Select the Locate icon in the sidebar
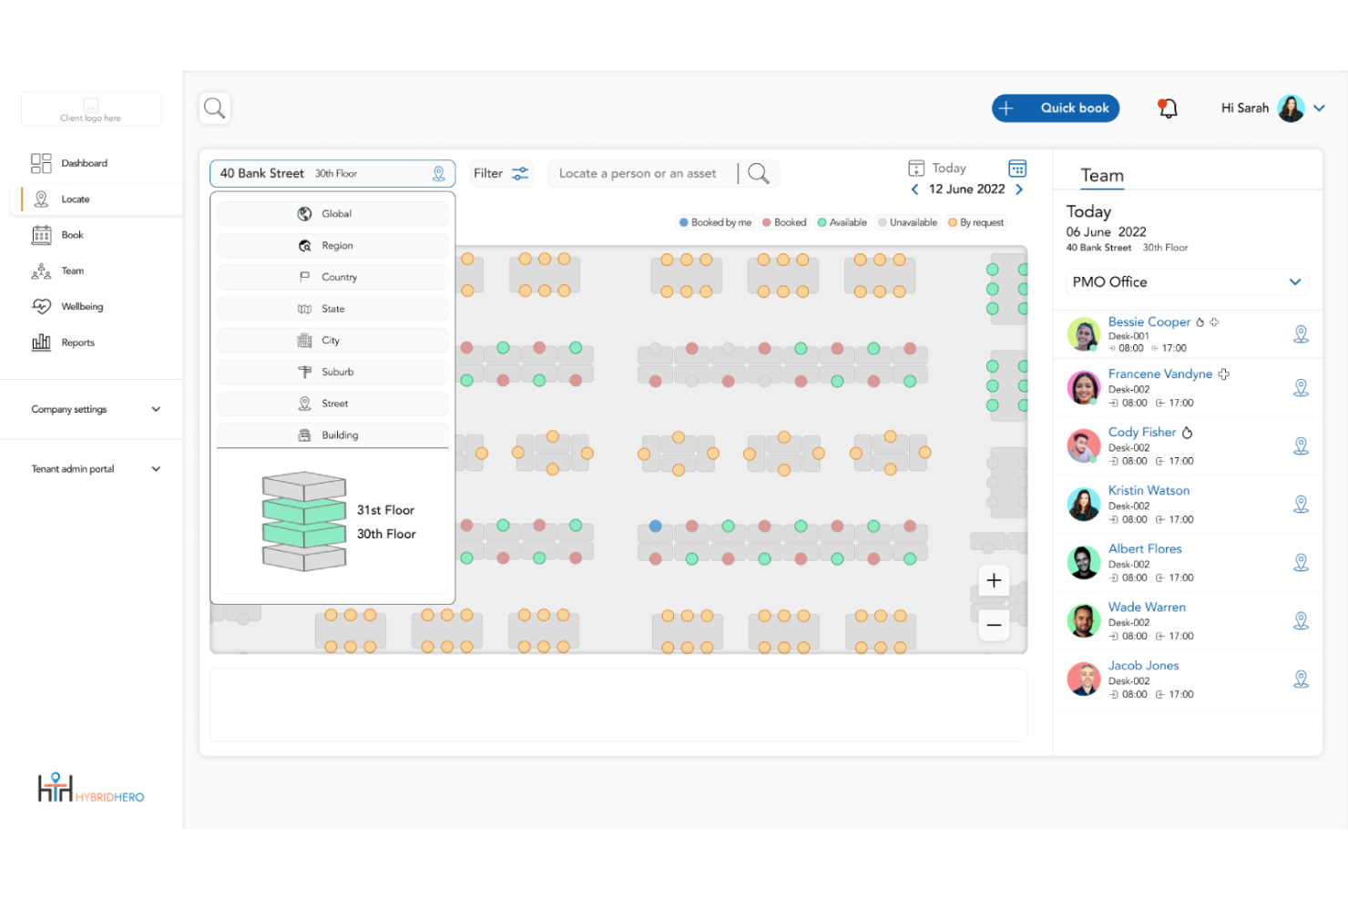 click(x=76, y=199)
